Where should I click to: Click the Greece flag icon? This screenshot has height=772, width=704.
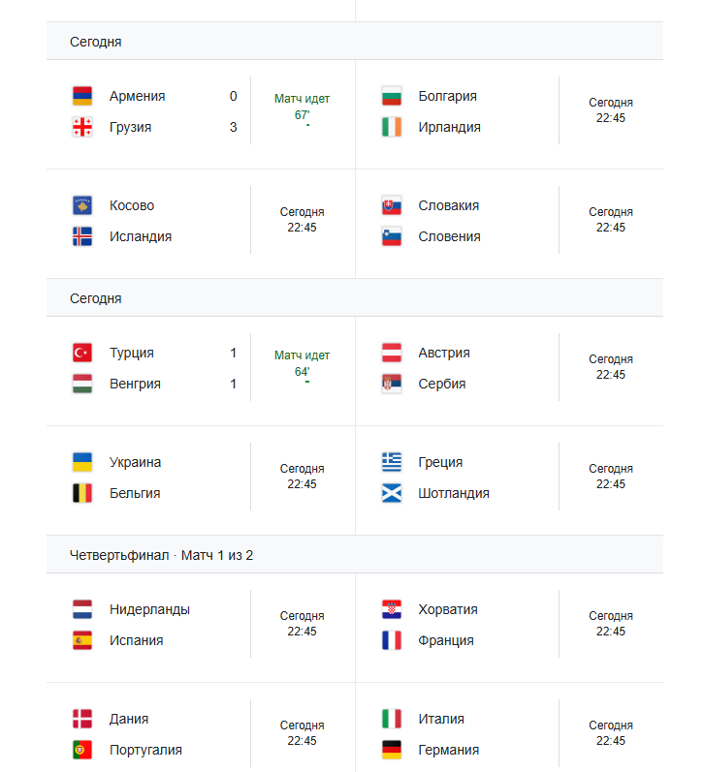click(392, 462)
